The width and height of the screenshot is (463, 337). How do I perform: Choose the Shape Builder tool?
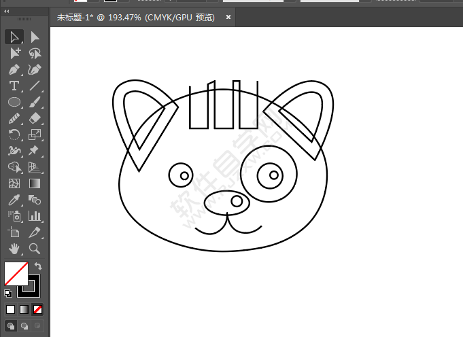coord(14,167)
